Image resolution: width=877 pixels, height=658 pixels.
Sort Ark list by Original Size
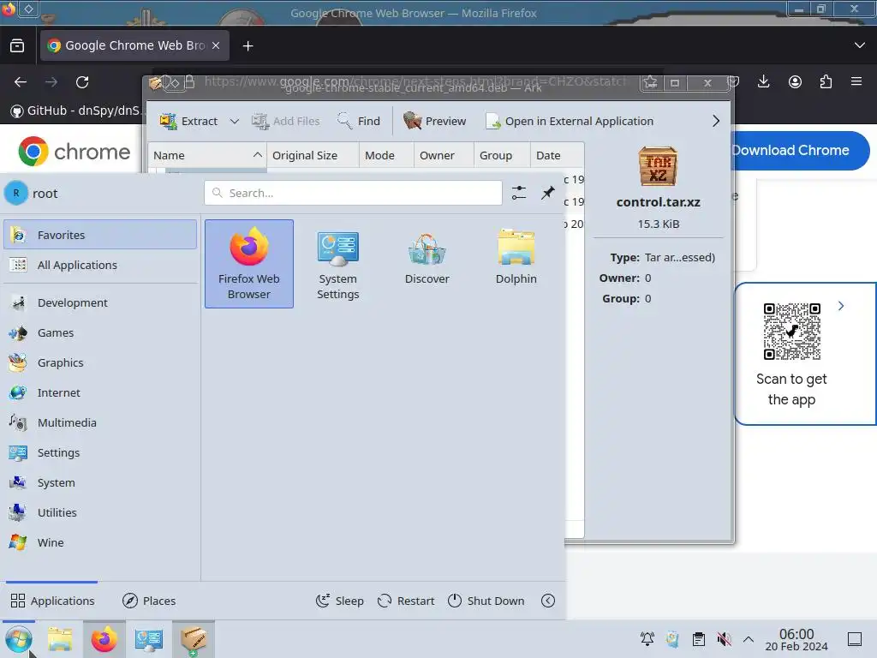tap(313, 155)
